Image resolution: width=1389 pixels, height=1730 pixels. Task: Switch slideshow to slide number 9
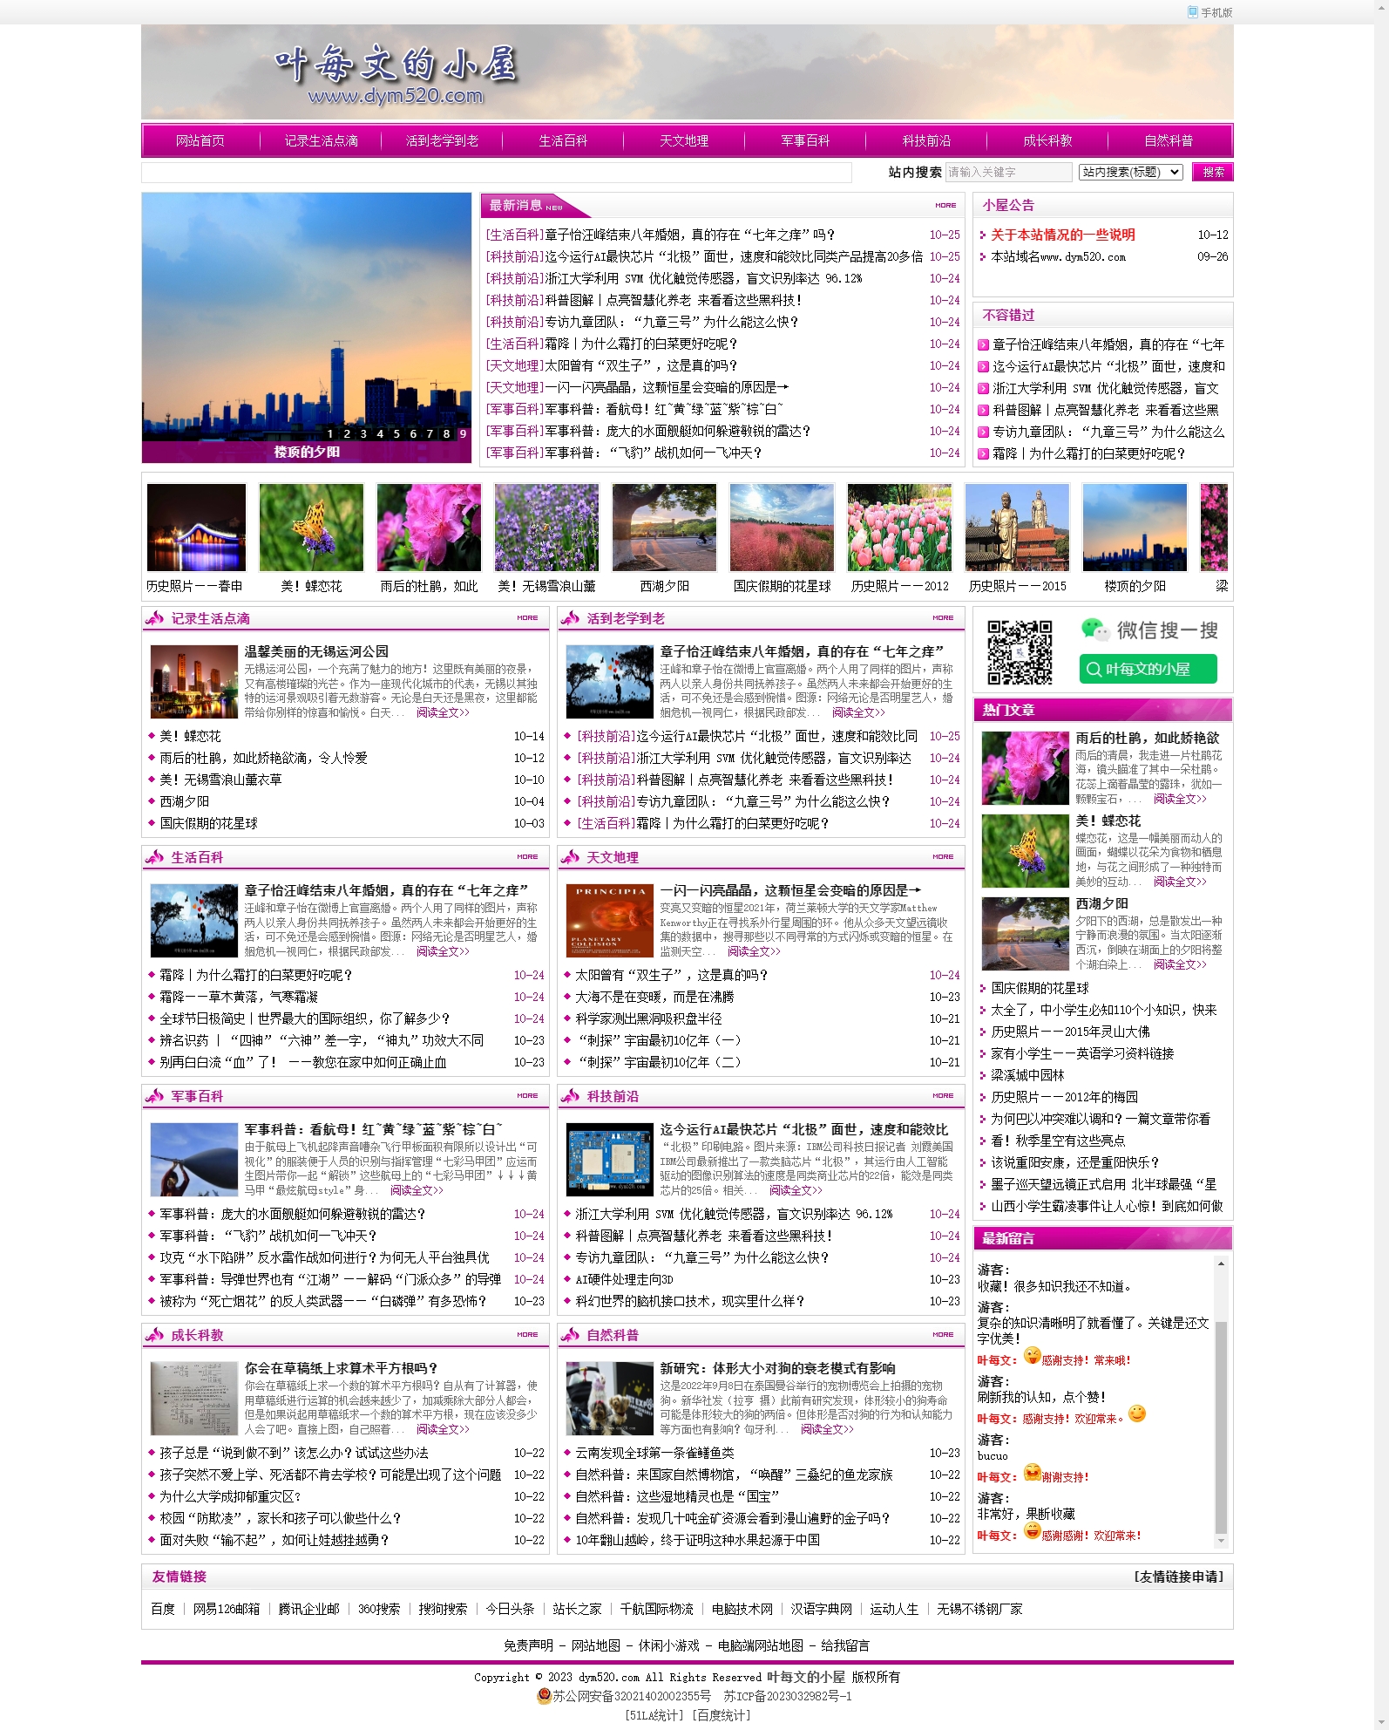463,433
